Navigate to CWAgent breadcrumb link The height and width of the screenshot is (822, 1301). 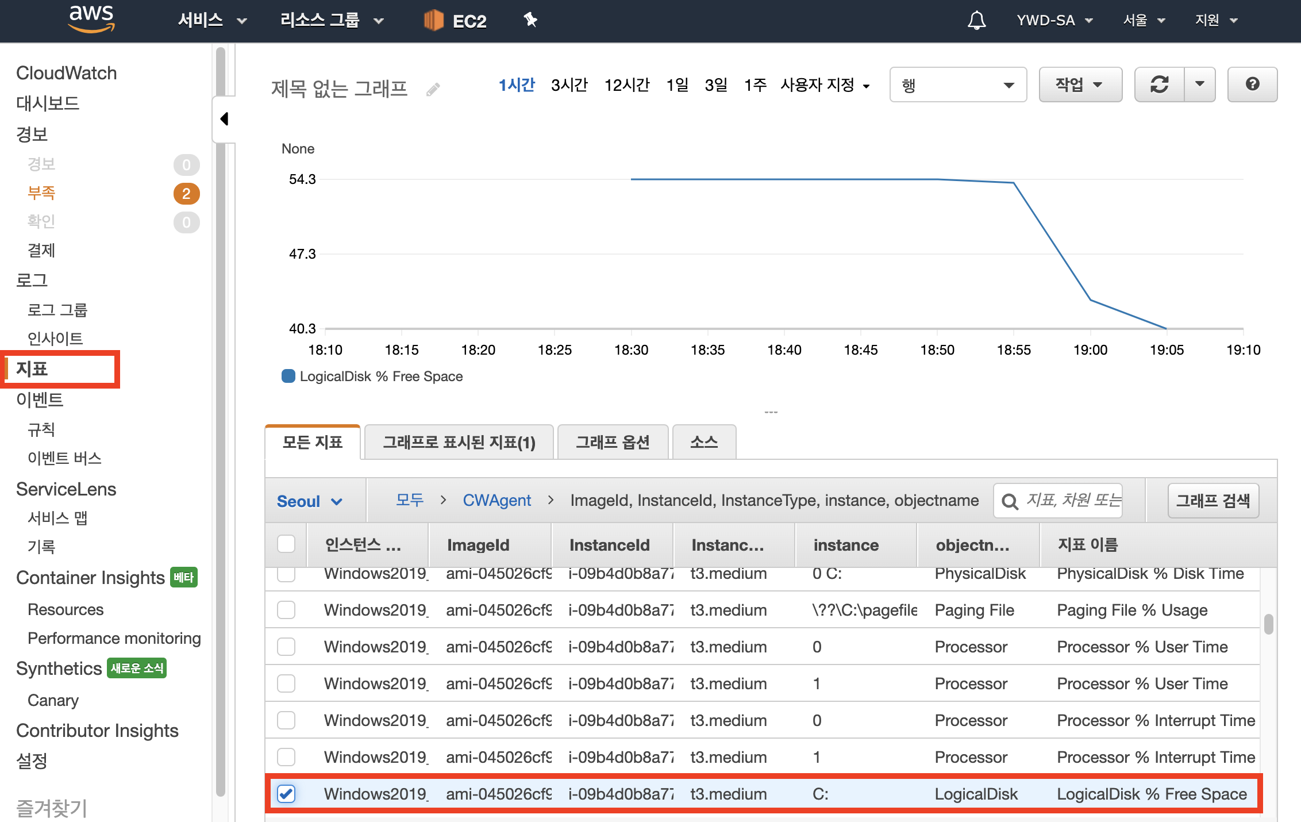click(x=496, y=500)
